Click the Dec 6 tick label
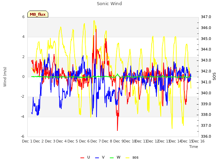This screenshot has width=219, height=164. pyautogui.click(x=84, y=141)
